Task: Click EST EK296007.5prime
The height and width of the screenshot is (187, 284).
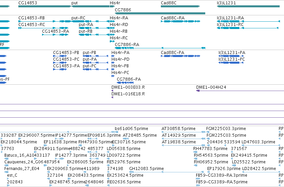Action: click(19, 139)
